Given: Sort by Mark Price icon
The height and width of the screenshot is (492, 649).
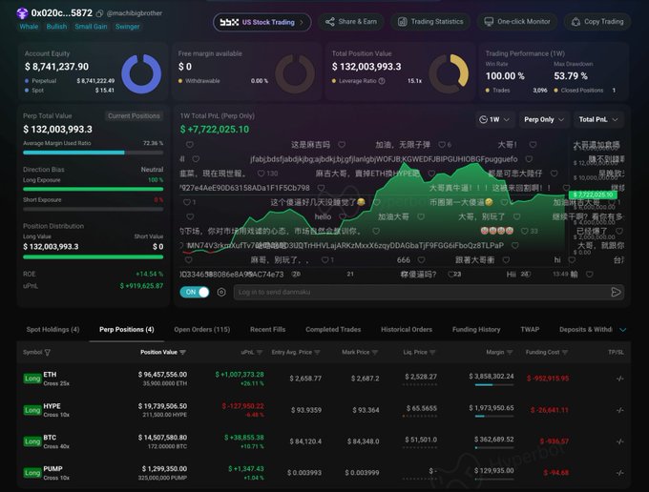Looking at the screenshot, I should 374,352.
